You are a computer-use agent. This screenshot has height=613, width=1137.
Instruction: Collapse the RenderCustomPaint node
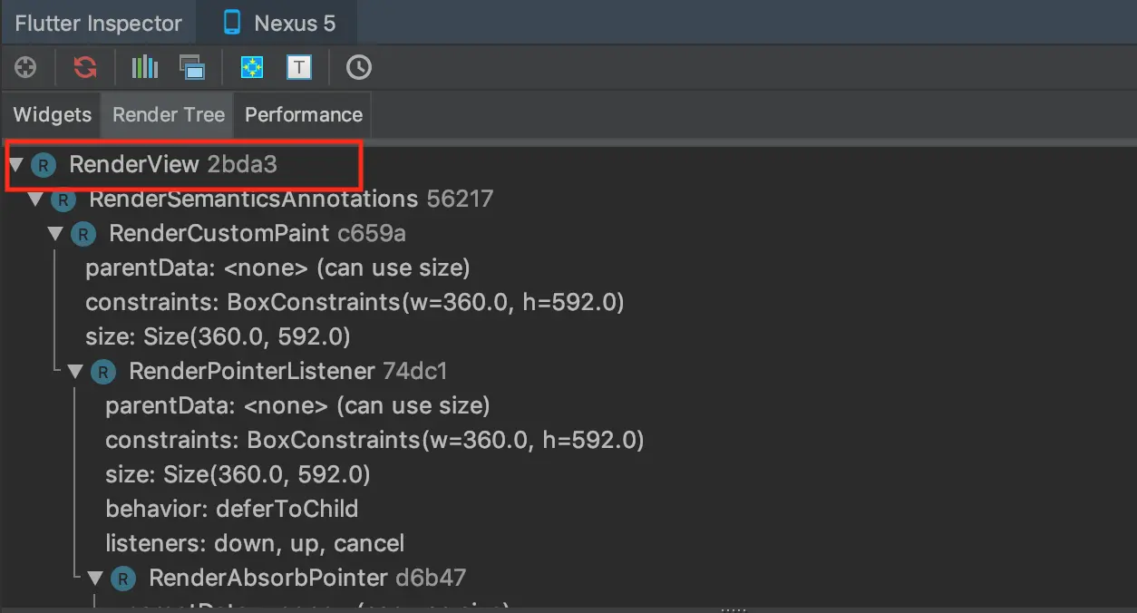click(55, 233)
